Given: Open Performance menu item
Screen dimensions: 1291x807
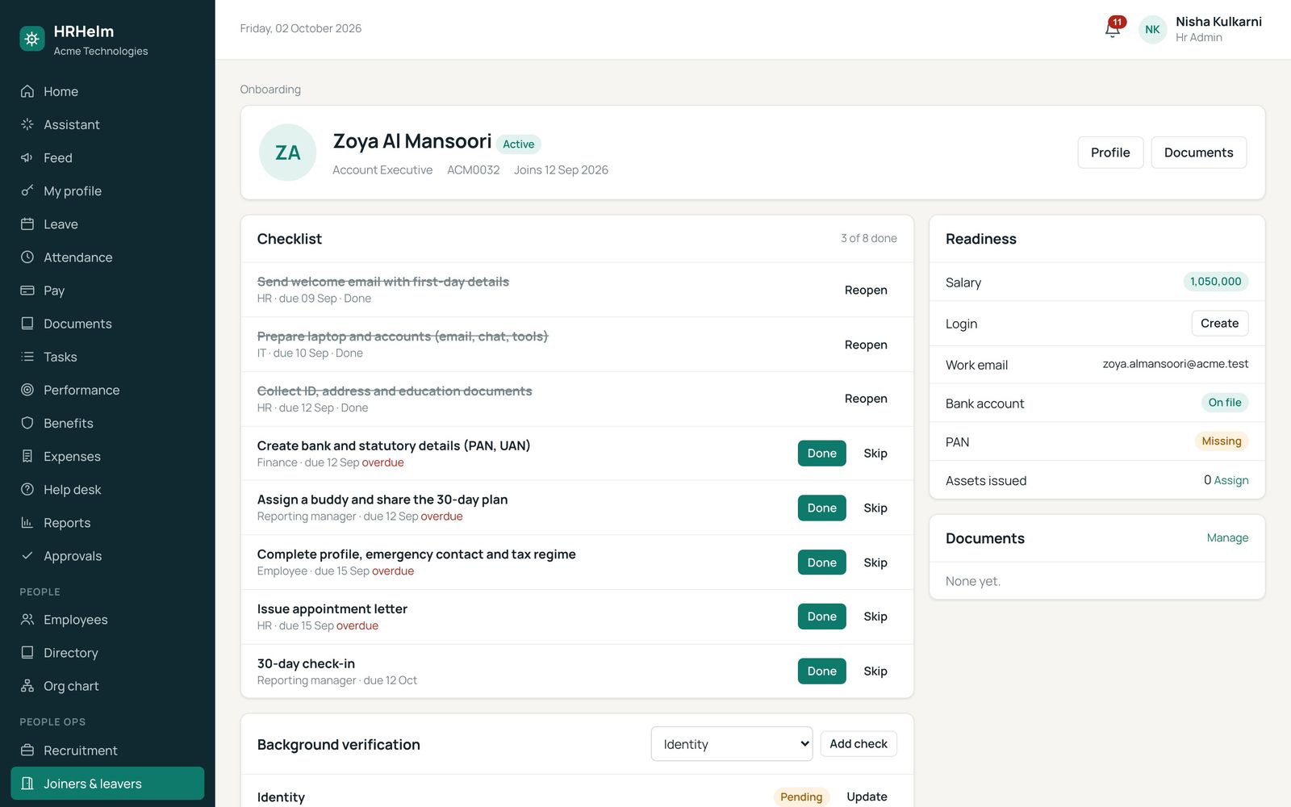Looking at the screenshot, I should 107,390.
